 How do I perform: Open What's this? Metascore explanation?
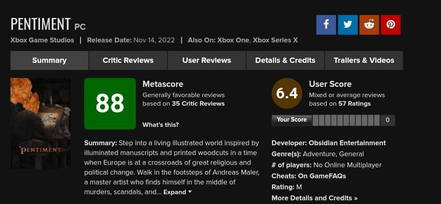160,125
